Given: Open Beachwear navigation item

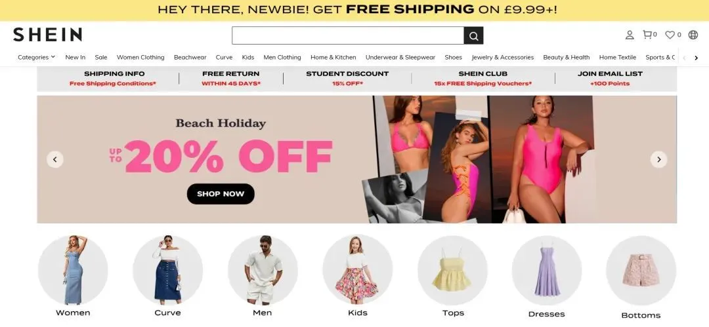Looking at the screenshot, I should pos(190,58).
